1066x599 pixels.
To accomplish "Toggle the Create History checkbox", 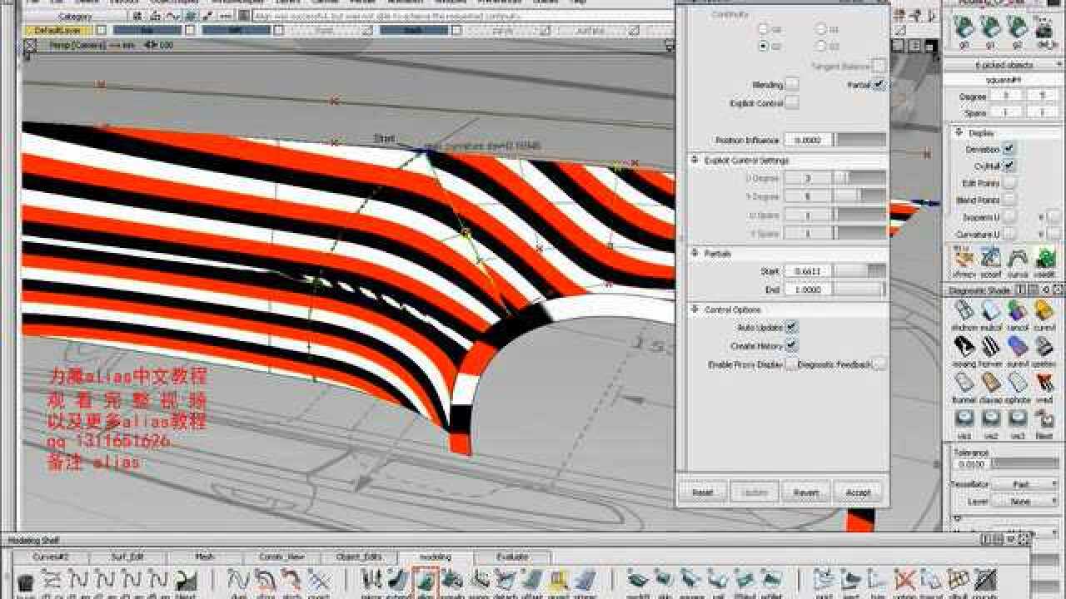I will click(791, 345).
